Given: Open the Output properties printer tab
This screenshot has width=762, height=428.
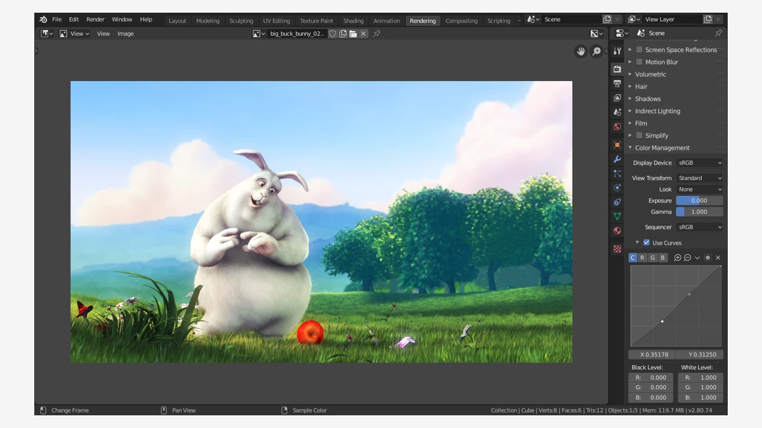Looking at the screenshot, I should coord(617,84).
